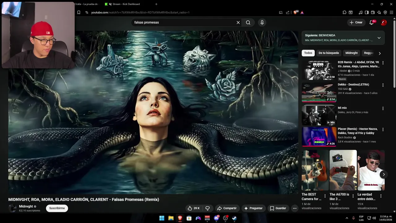Open the browser extensions puzzle icon
Screen dimensions: 396x223
coord(344,12)
